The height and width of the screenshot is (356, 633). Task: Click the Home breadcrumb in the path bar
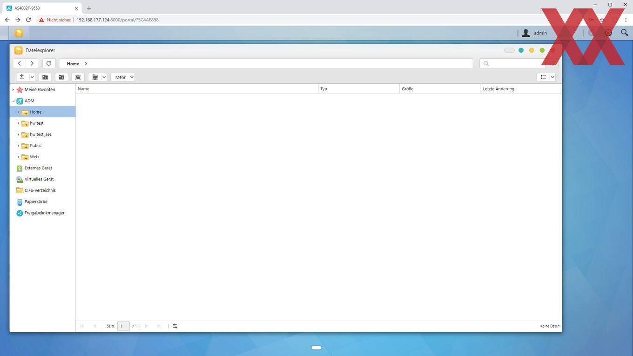pos(73,64)
